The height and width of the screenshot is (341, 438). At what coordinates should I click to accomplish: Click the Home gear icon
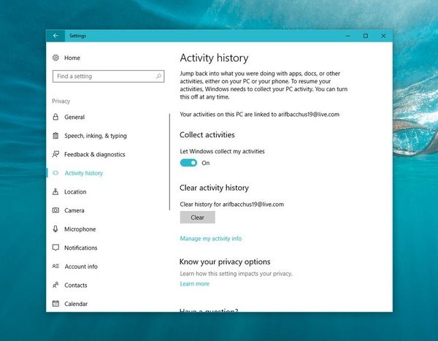coord(55,58)
